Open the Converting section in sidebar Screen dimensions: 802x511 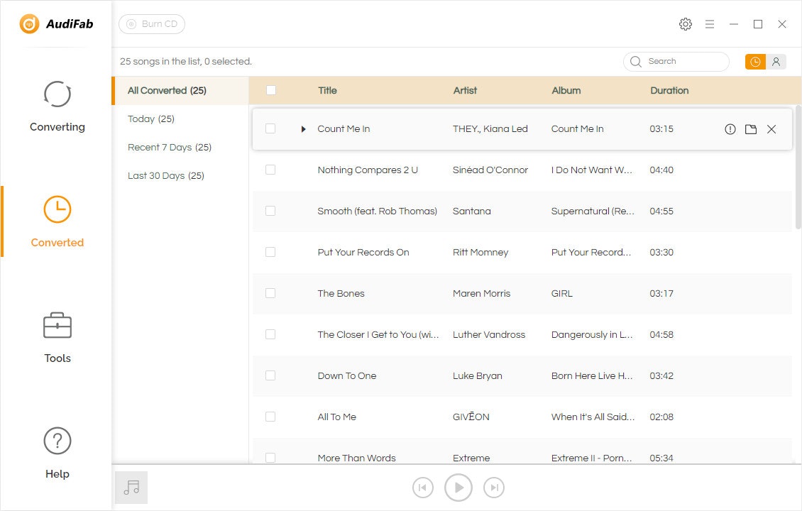57,106
